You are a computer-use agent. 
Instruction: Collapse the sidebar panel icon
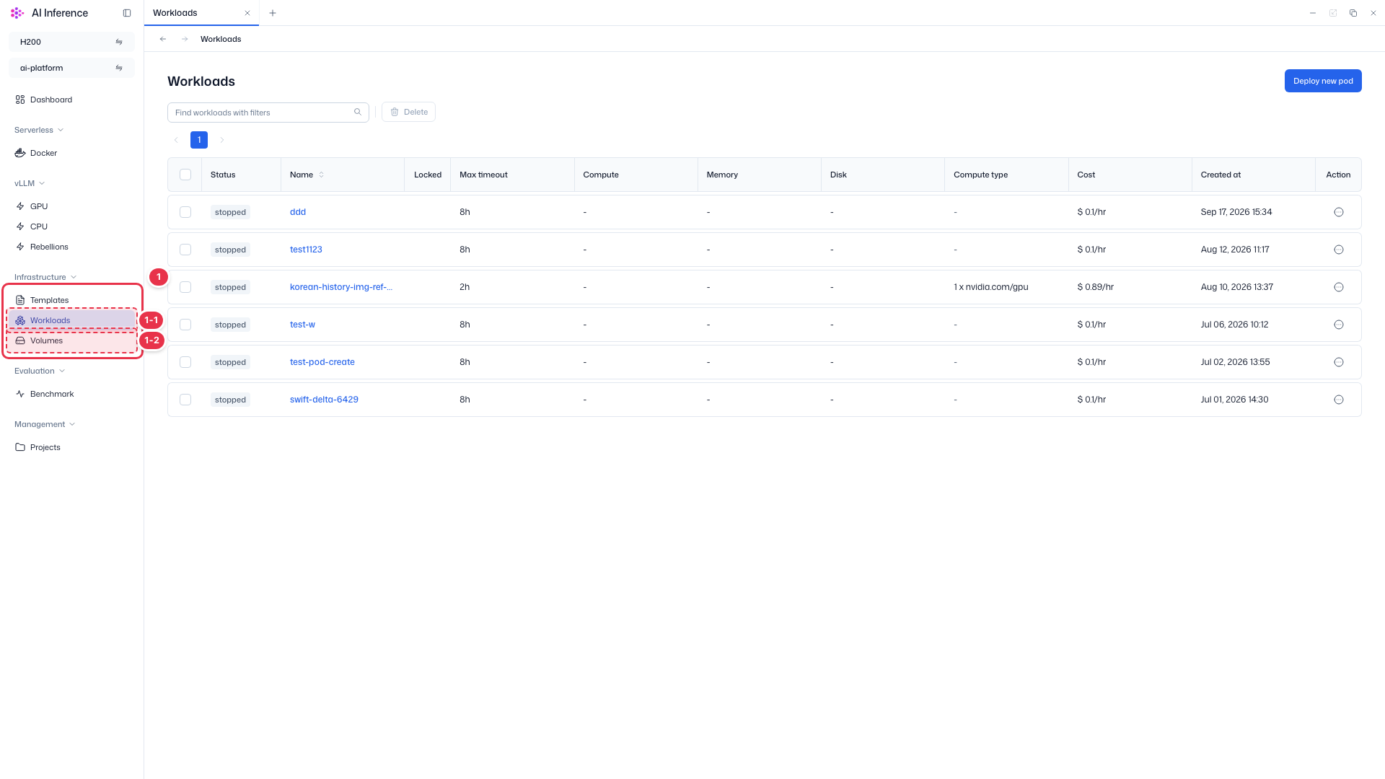coord(127,13)
